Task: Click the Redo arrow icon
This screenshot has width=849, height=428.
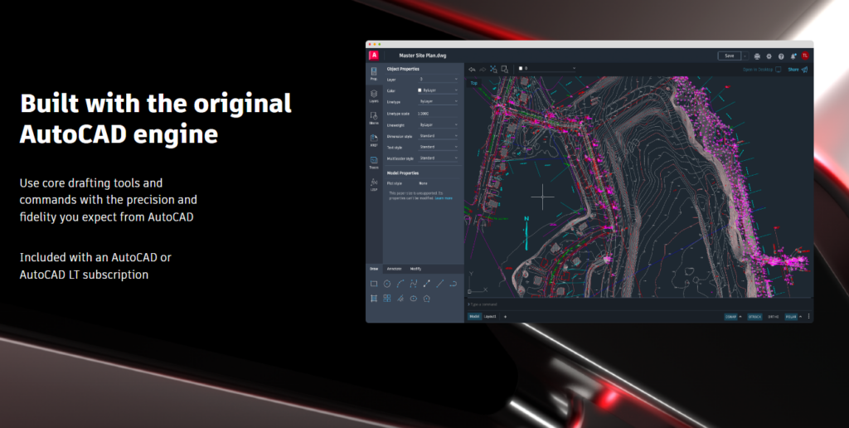Action: coord(483,70)
